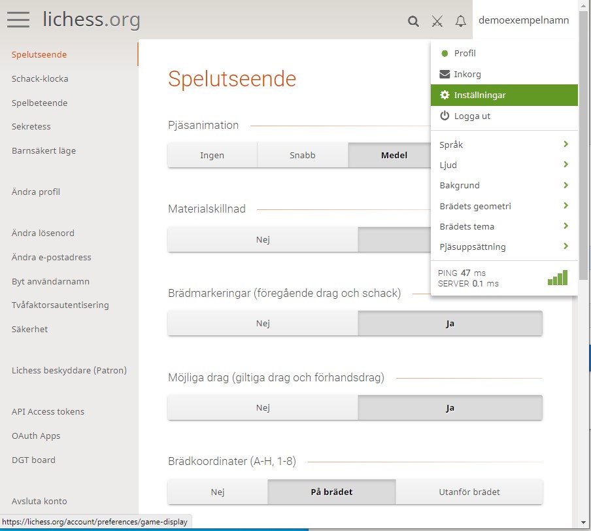This screenshot has width=591, height=531.
Task: Click the lichess.org logo
Action: 92,20
